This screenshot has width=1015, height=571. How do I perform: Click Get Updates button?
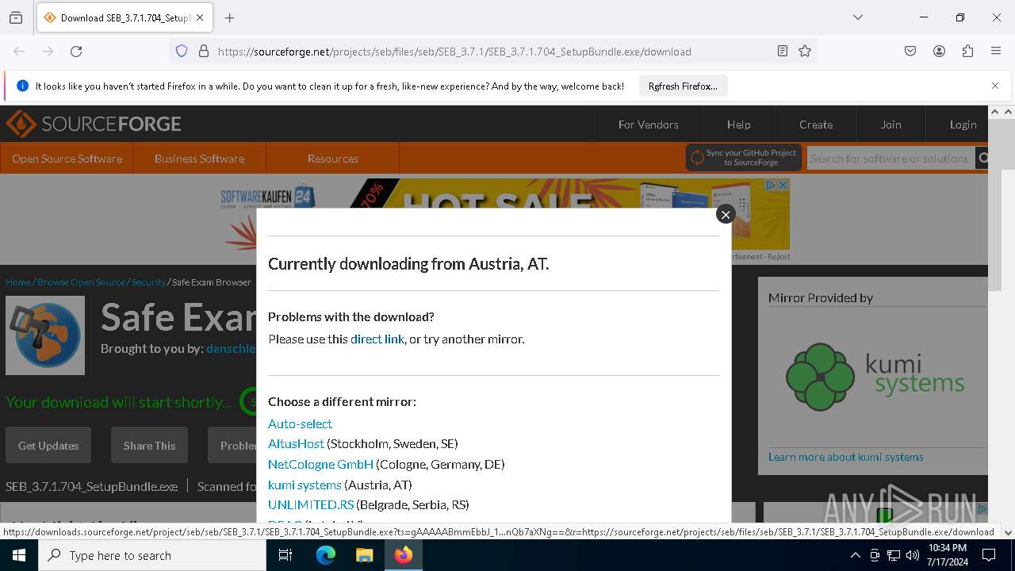48,446
